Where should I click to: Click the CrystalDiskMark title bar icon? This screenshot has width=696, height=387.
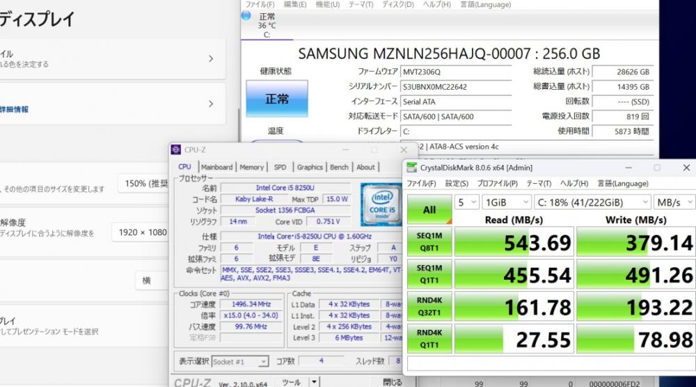click(x=411, y=167)
